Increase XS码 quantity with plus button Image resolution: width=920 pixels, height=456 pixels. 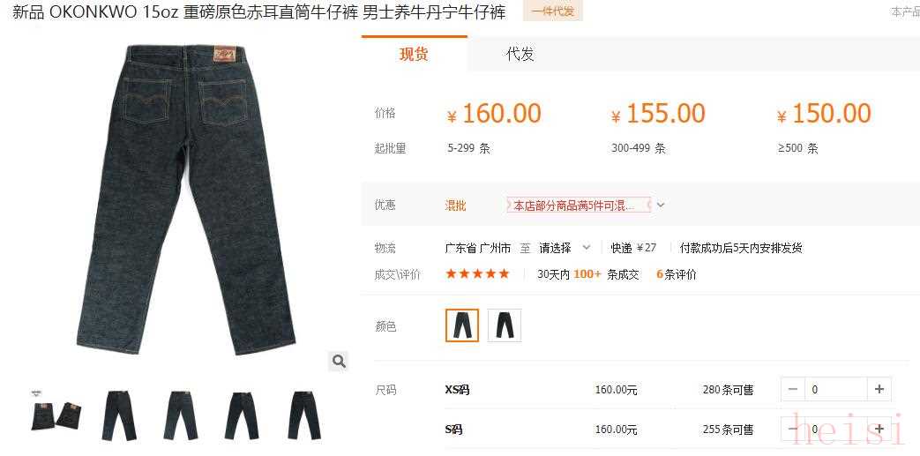click(879, 389)
